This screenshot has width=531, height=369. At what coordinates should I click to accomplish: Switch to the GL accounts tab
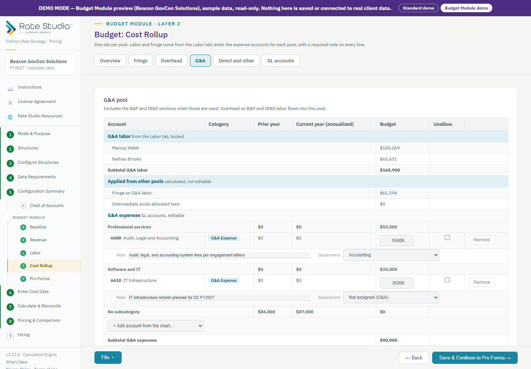point(281,61)
